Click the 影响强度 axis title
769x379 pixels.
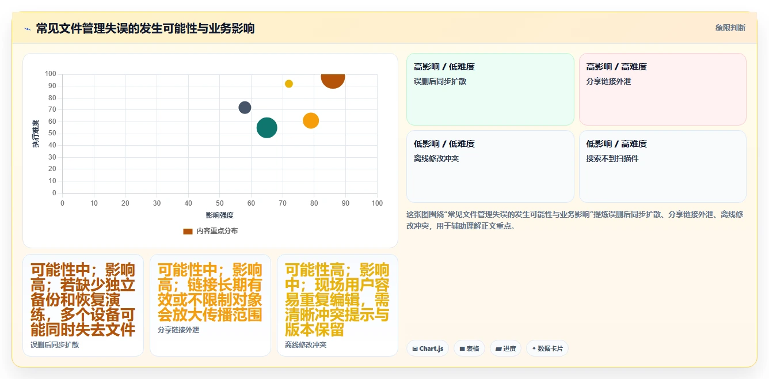[x=219, y=215]
